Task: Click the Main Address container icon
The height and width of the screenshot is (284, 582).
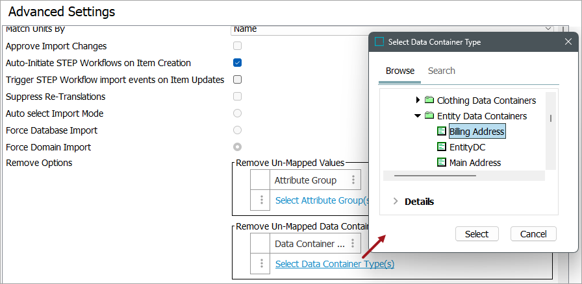Action: 441,162
